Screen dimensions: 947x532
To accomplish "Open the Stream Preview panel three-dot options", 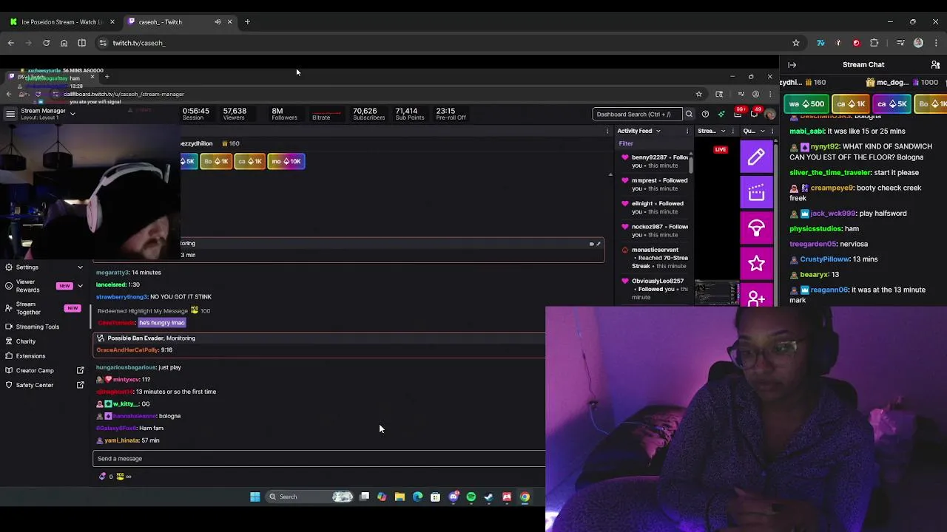I will click(732, 131).
